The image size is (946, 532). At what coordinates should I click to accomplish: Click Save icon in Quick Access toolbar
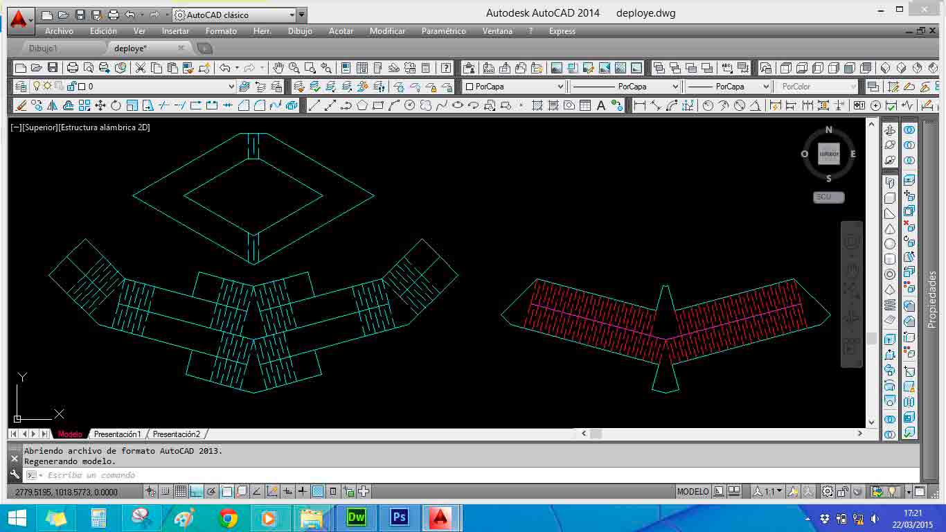(80, 15)
